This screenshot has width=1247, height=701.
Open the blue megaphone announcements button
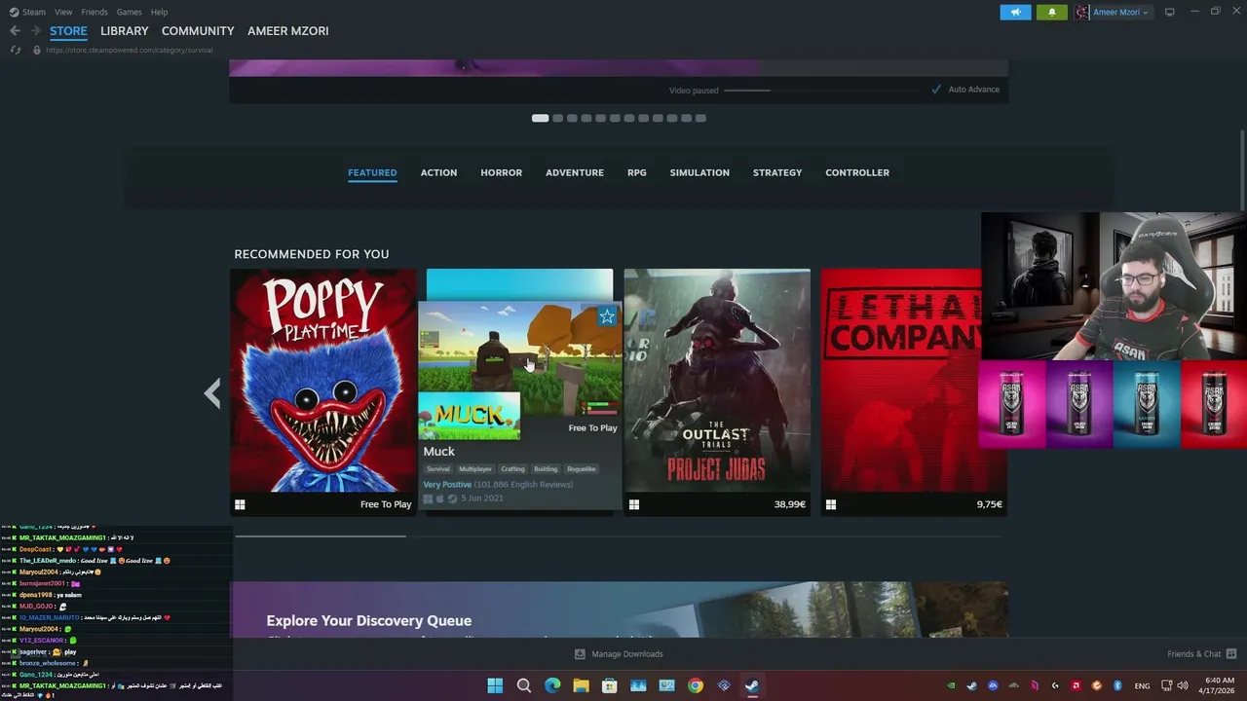click(1015, 12)
